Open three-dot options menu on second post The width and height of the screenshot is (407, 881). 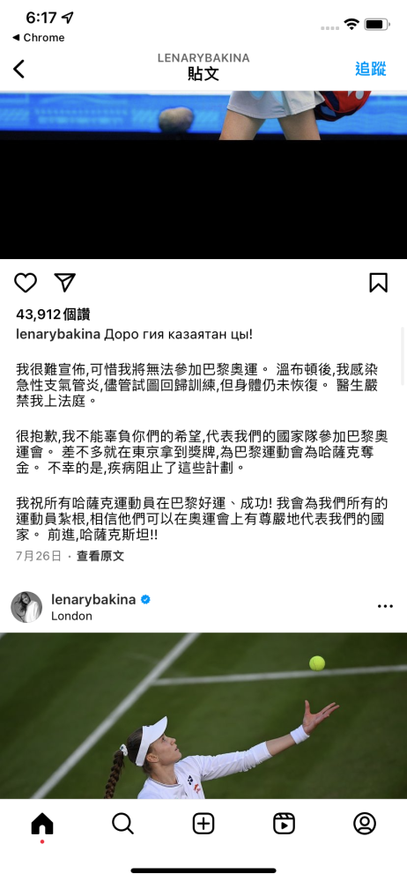click(x=386, y=606)
